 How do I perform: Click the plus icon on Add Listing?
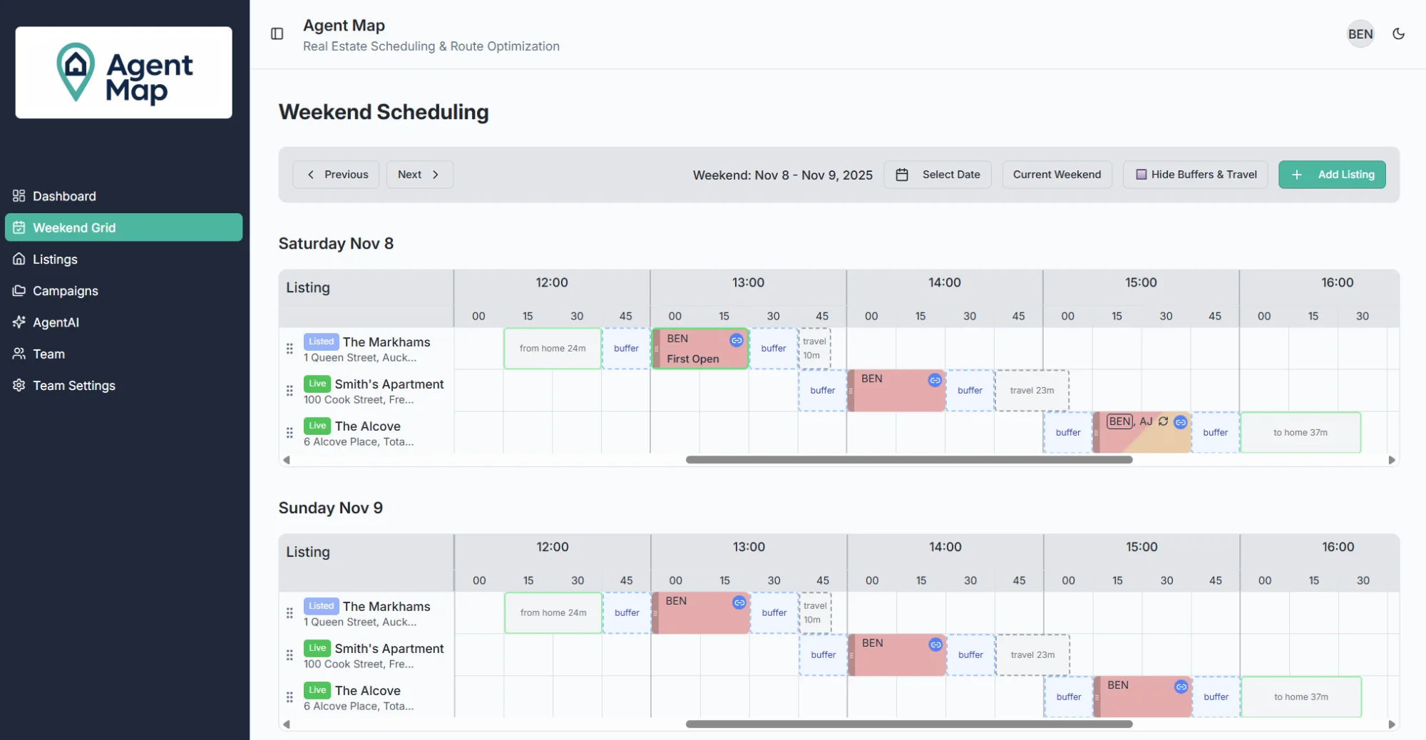(1296, 175)
